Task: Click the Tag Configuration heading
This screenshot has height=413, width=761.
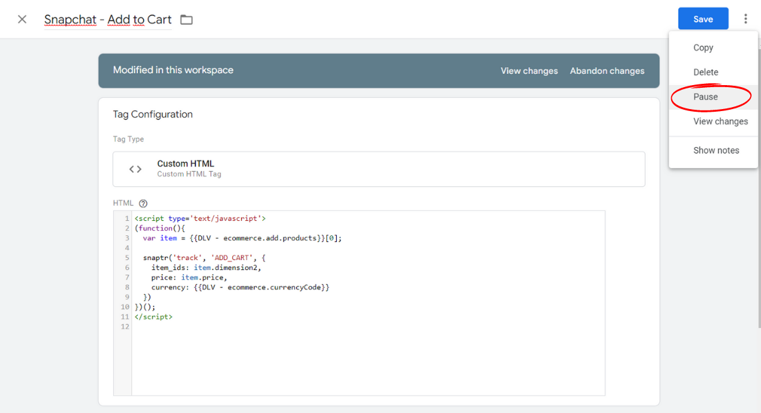Action: (152, 114)
